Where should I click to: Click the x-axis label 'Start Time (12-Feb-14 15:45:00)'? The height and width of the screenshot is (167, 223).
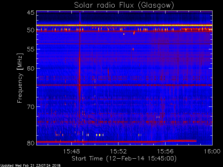coord(124,159)
